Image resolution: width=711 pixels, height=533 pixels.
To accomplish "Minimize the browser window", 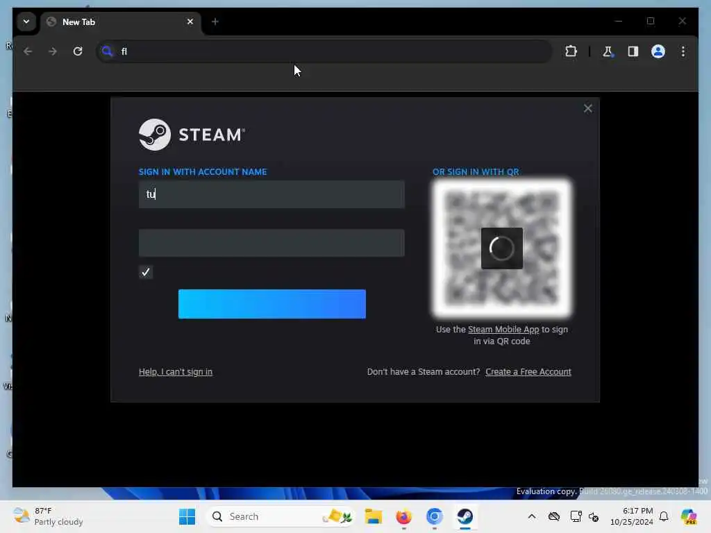I will click(619, 22).
